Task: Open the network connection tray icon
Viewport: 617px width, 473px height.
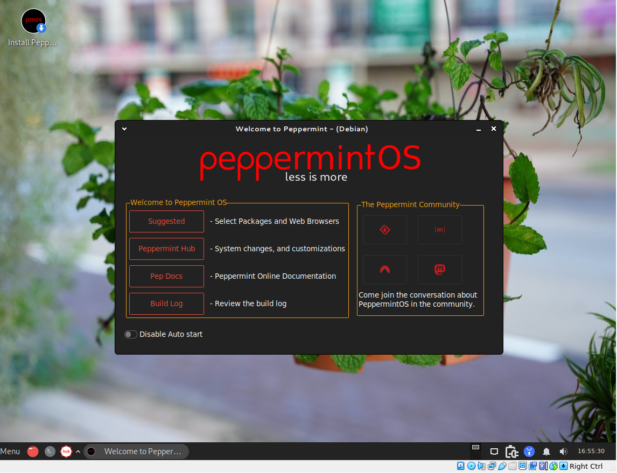Action: tap(494, 452)
